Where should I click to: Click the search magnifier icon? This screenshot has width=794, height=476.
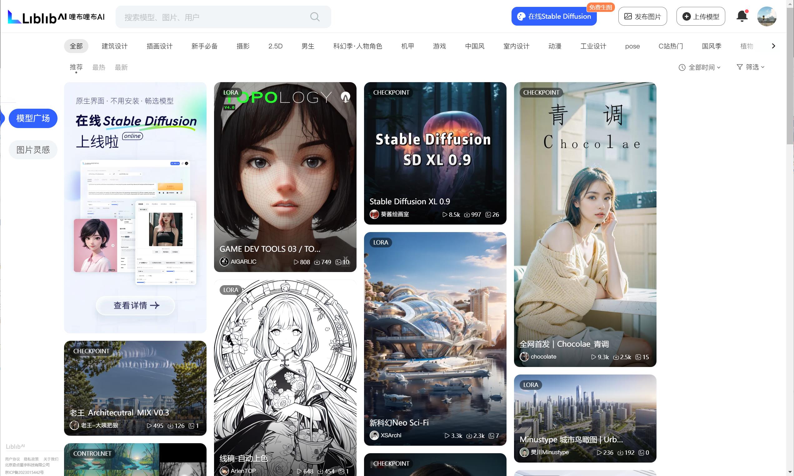pos(315,17)
